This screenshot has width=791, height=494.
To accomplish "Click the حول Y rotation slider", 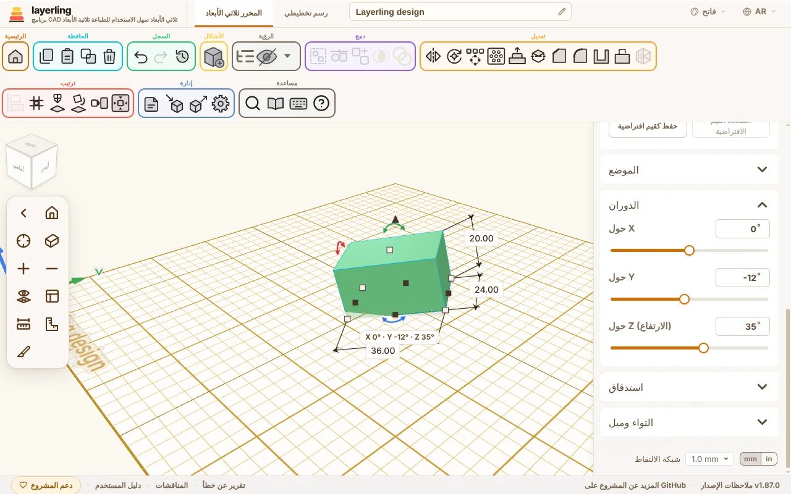I will pos(689,299).
